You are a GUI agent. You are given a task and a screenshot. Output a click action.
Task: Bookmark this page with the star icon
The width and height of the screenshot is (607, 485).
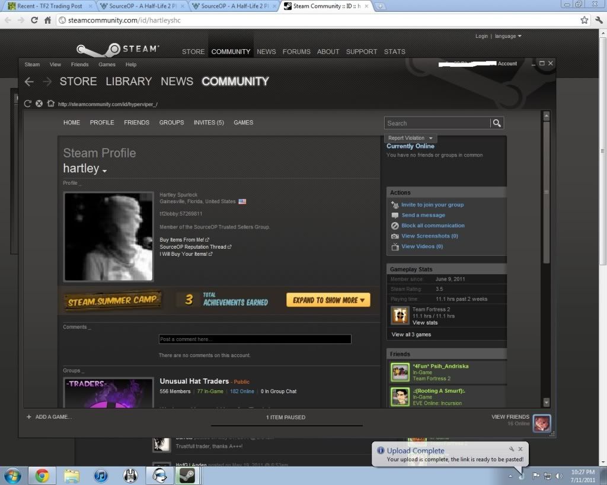(584, 20)
